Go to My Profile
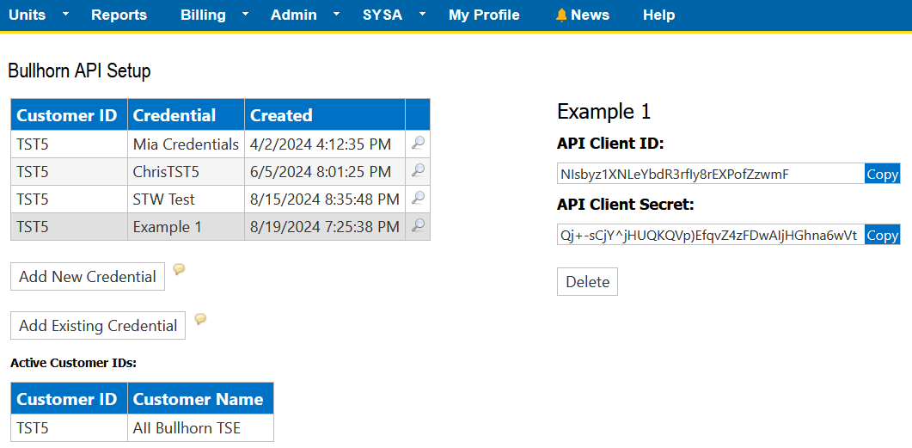Viewport: 912px width, 448px height. [484, 15]
